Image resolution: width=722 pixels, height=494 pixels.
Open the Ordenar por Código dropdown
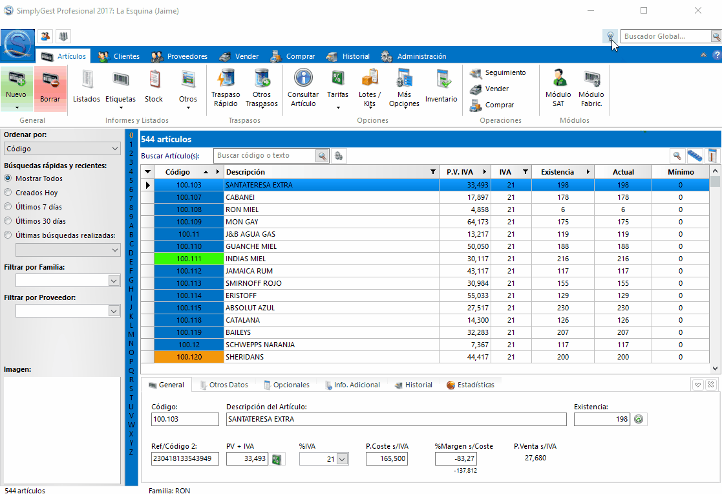[x=62, y=149]
